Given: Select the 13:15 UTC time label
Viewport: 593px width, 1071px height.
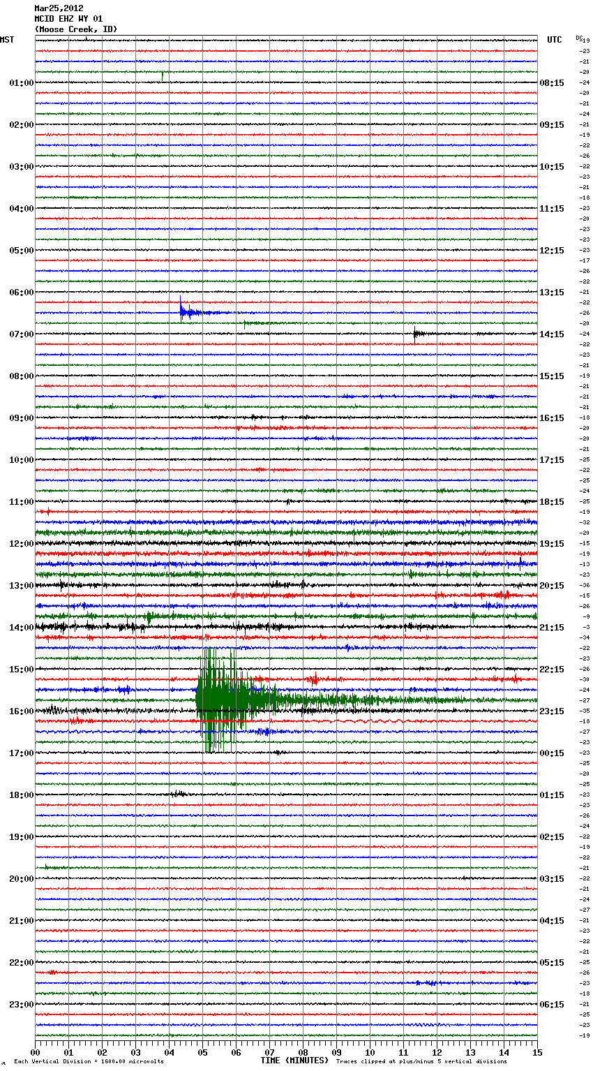Looking at the screenshot, I should click(552, 293).
